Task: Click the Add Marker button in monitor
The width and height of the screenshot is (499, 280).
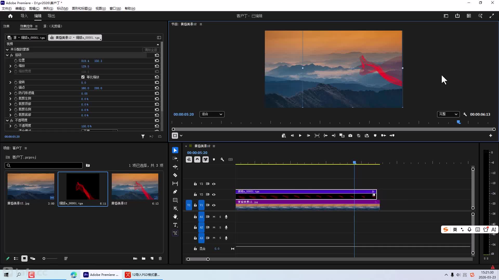Action: click(375, 136)
